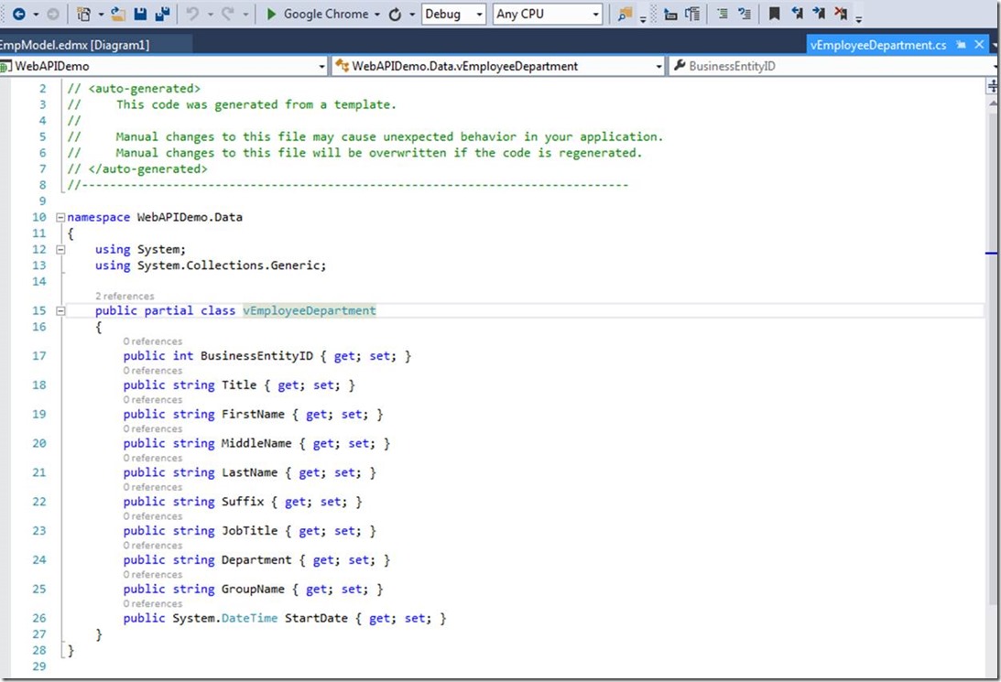Image resolution: width=1001 pixels, height=682 pixels.
Task: Open '0 references' link above BusinessEntityID
Action: (153, 341)
